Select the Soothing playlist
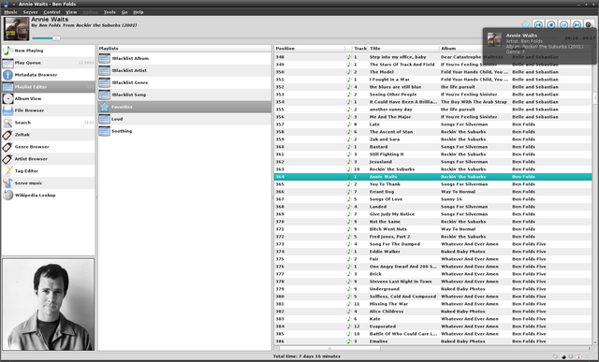The image size is (599, 362). pos(184,131)
